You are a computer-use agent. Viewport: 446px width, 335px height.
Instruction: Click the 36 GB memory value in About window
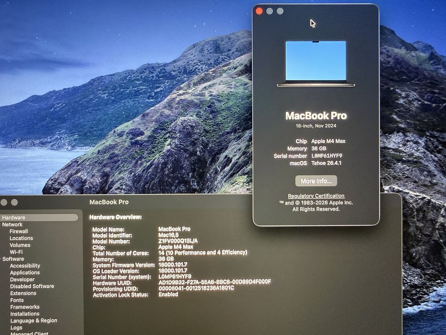point(318,148)
